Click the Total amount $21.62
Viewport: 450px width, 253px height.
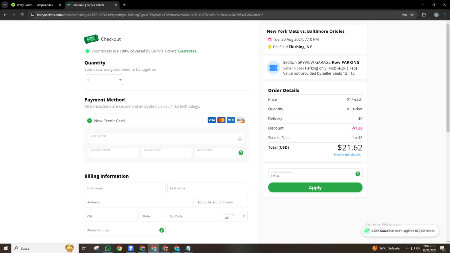[350, 147]
